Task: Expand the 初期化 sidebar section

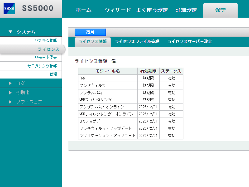Action: [x=31, y=93]
